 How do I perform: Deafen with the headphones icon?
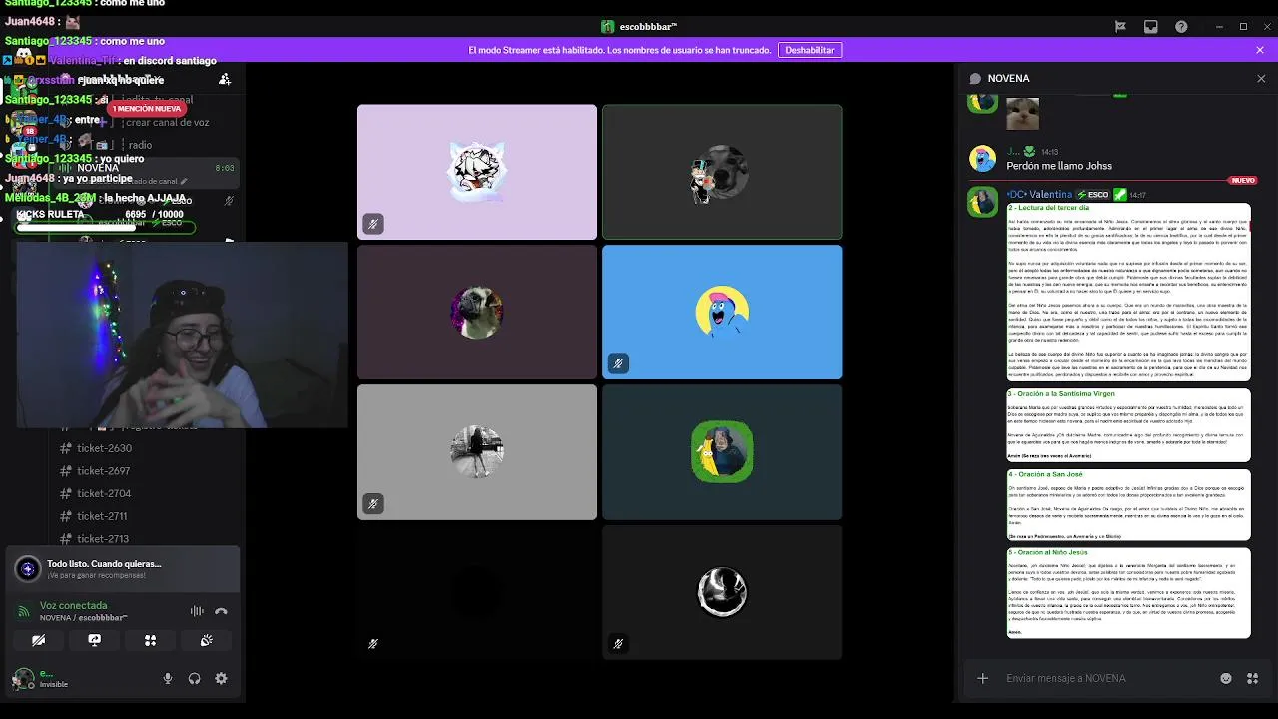(194, 679)
